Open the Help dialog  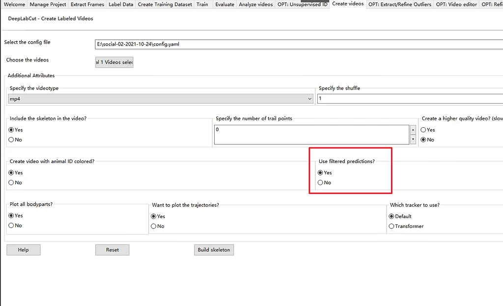(x=23, y=250)
